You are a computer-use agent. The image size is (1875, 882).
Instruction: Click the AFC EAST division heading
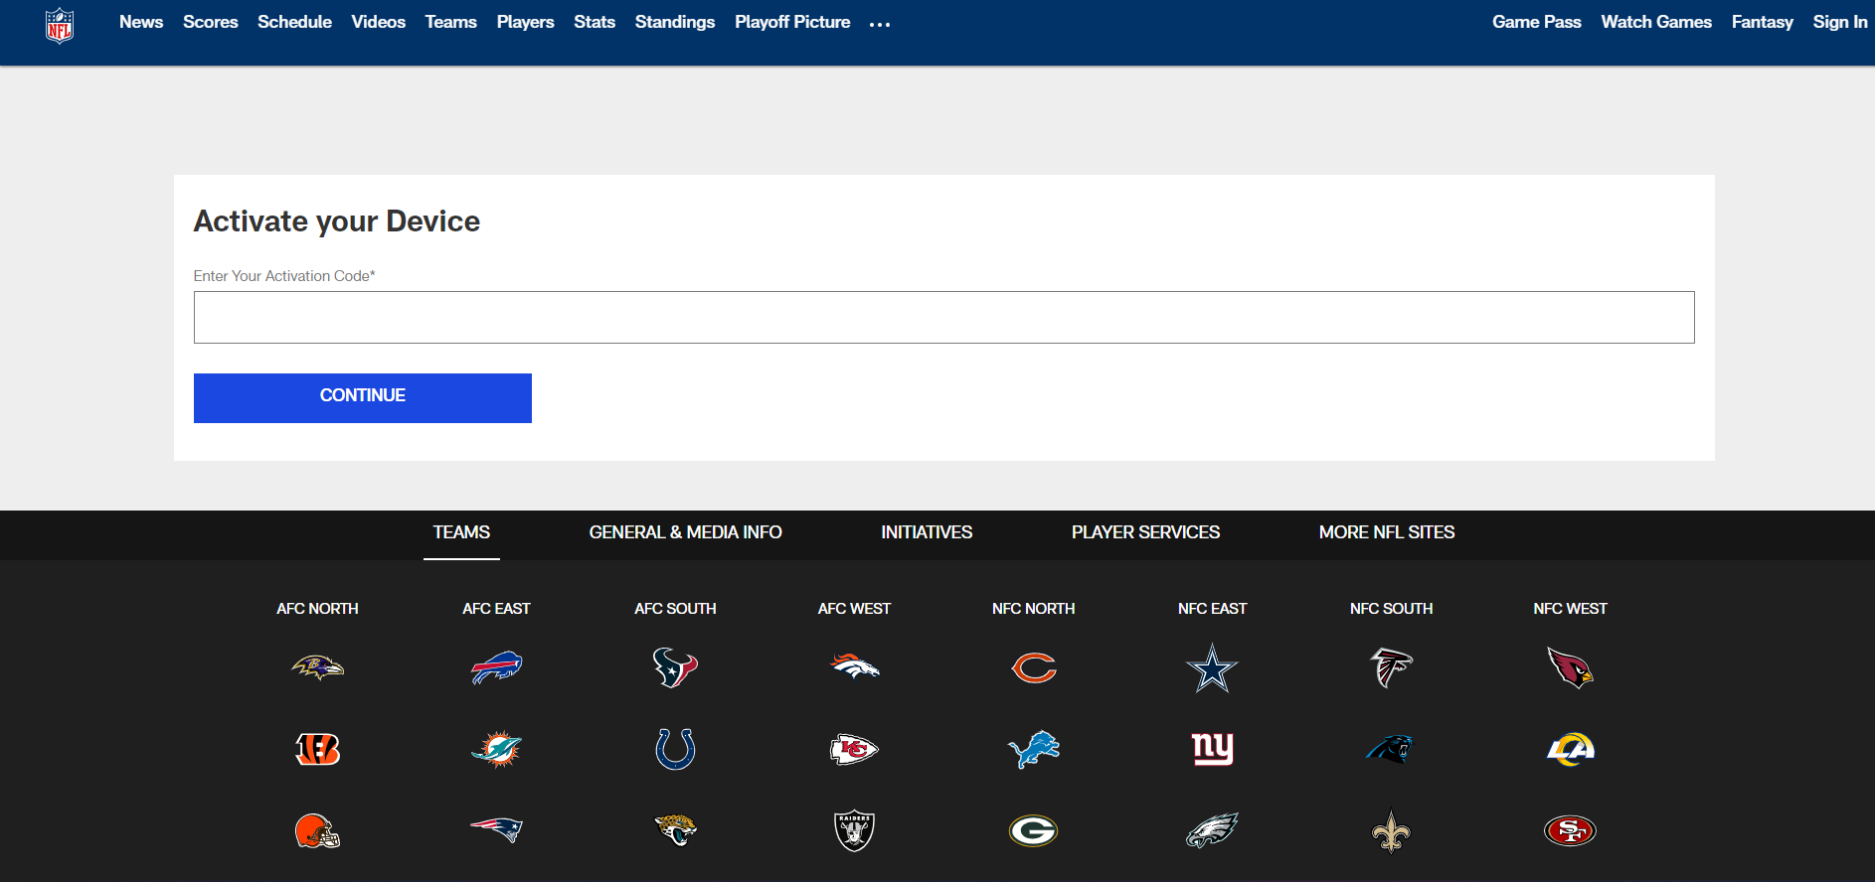coord(496,609)
